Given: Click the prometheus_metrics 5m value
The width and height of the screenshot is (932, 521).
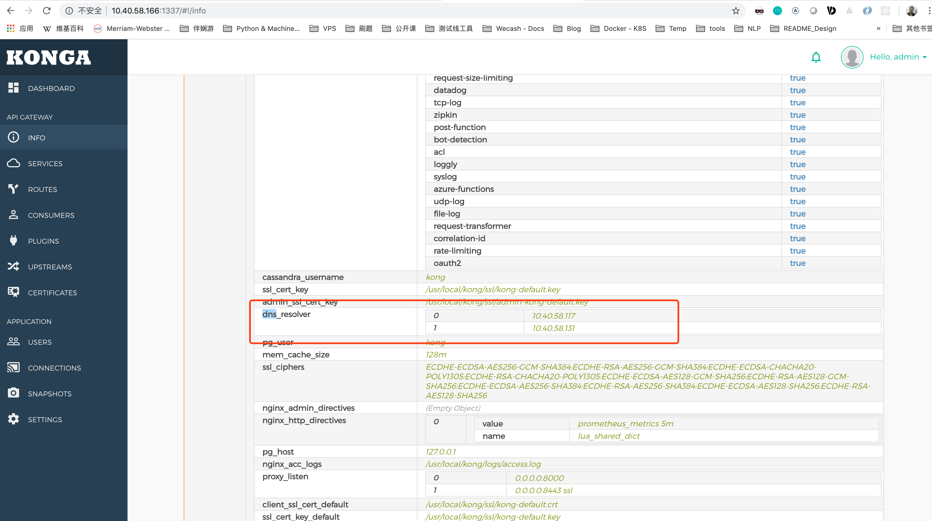Looking at the screenshot, I should pyautogui.click(x=625, y=423).
